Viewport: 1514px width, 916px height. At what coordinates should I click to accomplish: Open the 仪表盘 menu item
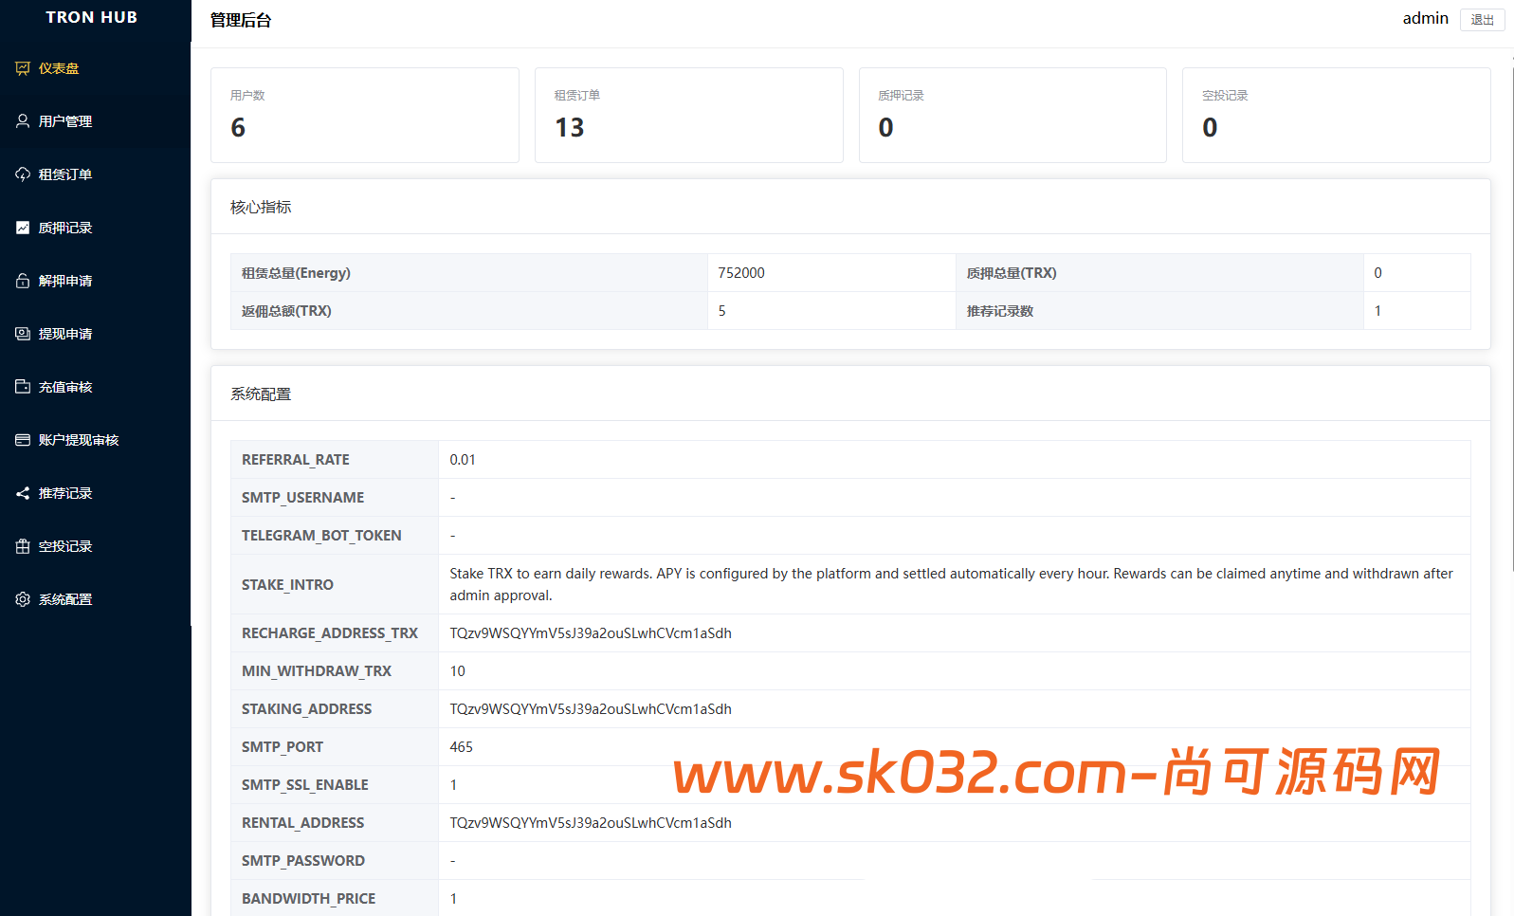coord(95,68)
